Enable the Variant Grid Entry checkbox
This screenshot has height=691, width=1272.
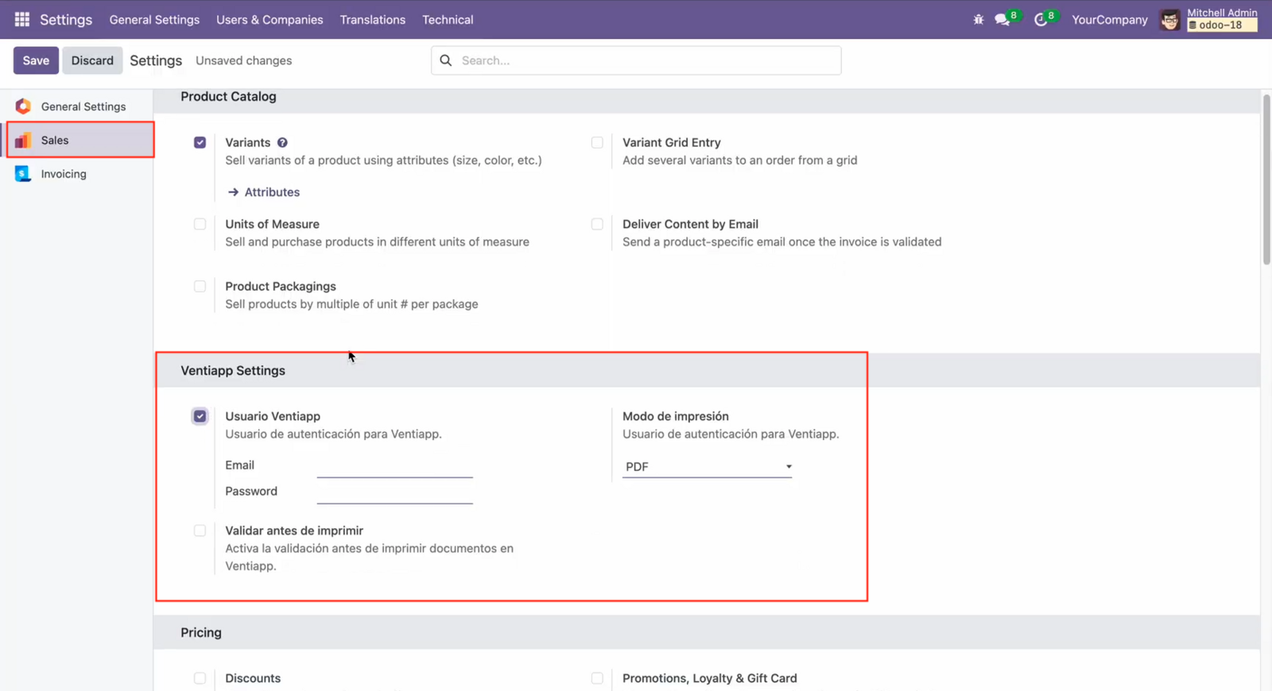pos(597,143)
